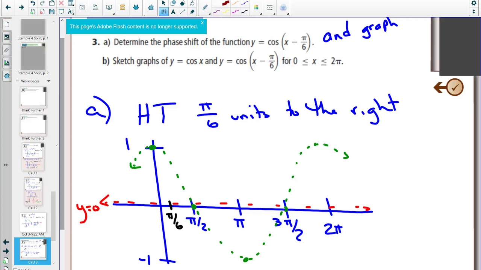Pick the black dashed pen style
The width and height of the screenshot is (481, 270).
click(245, 12)
